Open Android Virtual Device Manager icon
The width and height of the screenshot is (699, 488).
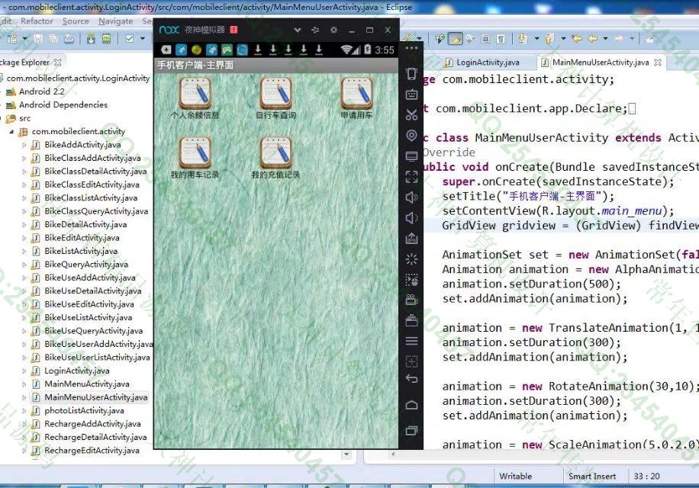tap(107, 39)
